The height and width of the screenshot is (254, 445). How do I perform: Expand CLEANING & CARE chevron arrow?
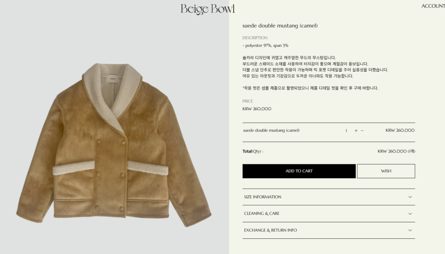coord(410,214)
